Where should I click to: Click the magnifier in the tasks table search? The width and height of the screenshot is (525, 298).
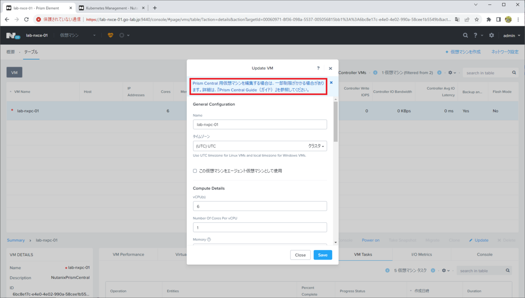pos(507,270)
